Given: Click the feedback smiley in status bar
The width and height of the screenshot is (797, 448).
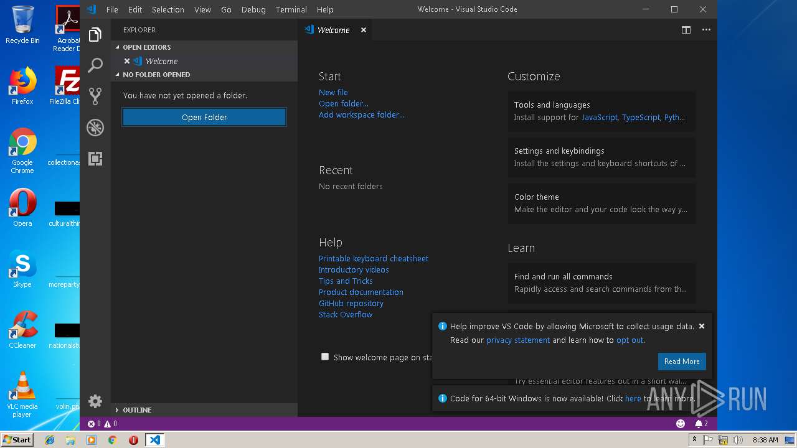Looking at the screenshot, I should (x=681, y=424).
